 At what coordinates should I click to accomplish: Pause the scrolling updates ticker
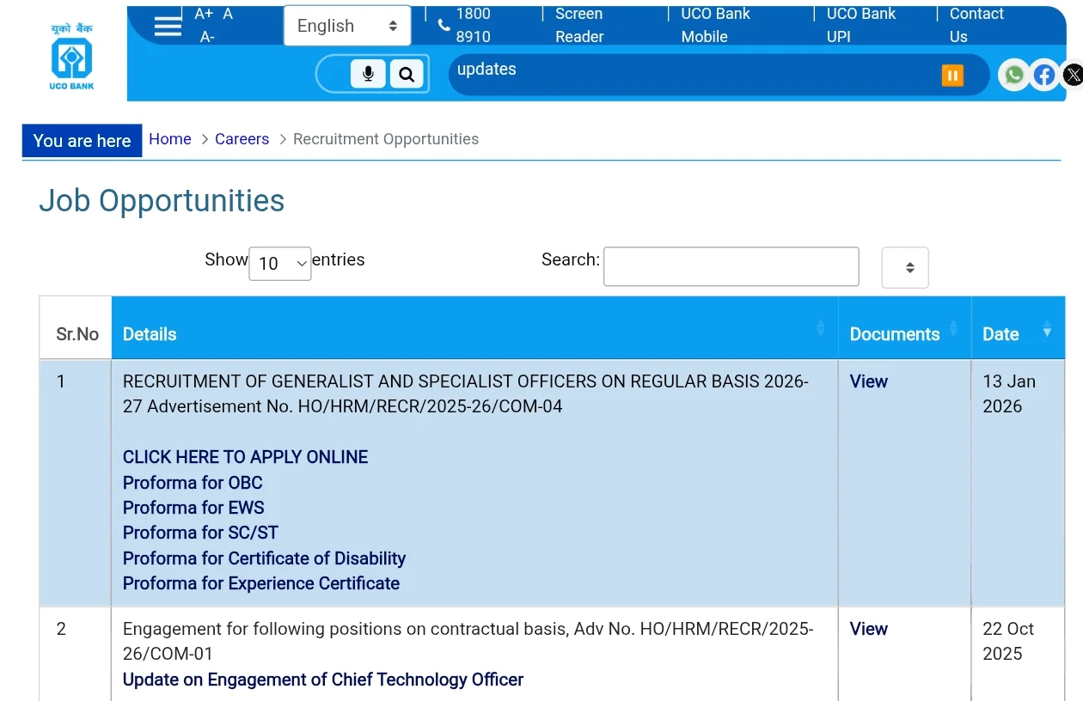coord(951,76)
